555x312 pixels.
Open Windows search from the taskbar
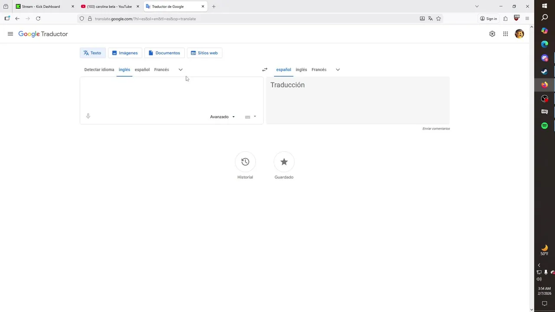[545, 17]
